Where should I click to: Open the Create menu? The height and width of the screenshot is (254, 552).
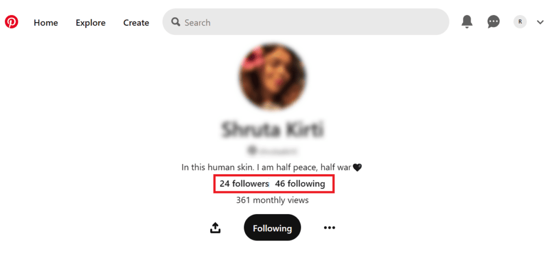coord(136,23)
